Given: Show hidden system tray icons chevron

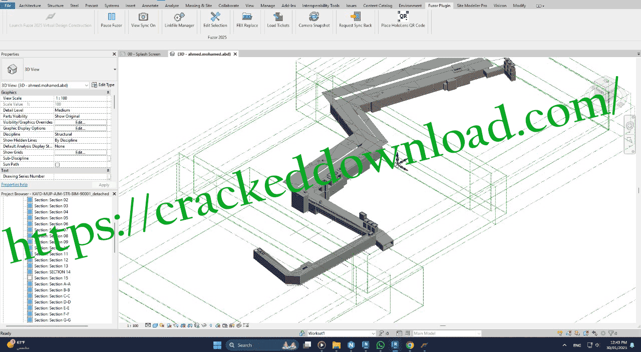Looking at the screenshot, I should (564, 345).
